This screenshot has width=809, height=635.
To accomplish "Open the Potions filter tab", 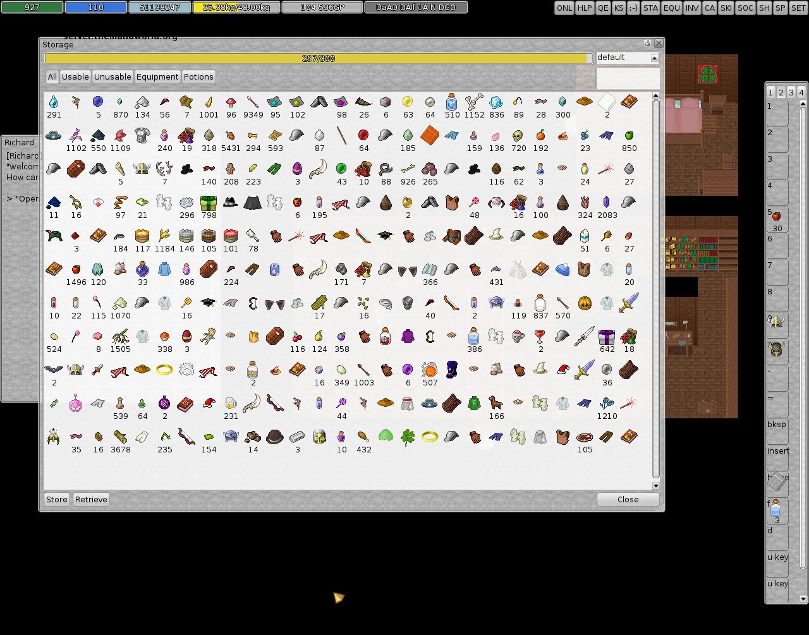I will click(198, 77).
